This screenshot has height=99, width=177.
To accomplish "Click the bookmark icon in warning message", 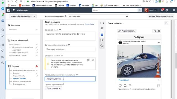I will click(88, 60).
